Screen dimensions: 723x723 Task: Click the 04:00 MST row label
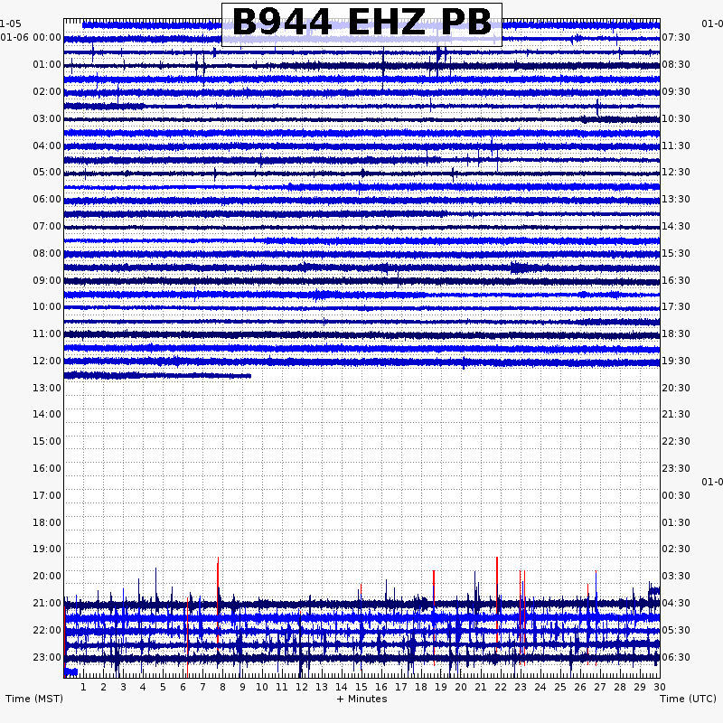[x=47, y=146]
